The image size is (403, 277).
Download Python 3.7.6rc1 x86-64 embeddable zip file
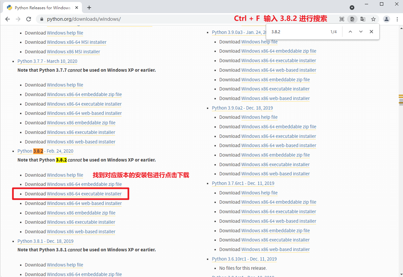[279, 202]
